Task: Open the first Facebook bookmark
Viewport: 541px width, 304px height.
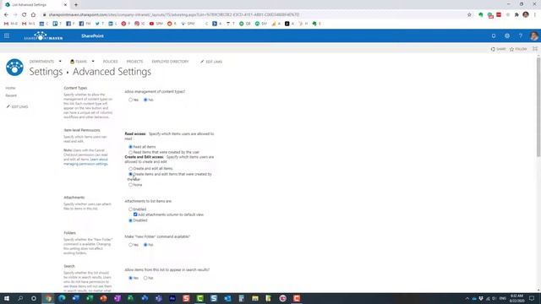Action: click(x=70, y=24)
